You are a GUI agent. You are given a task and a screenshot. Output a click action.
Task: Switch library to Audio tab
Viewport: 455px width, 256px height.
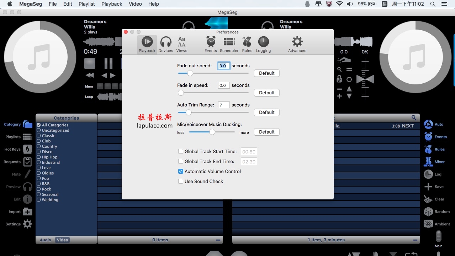(x=46, y=240)
